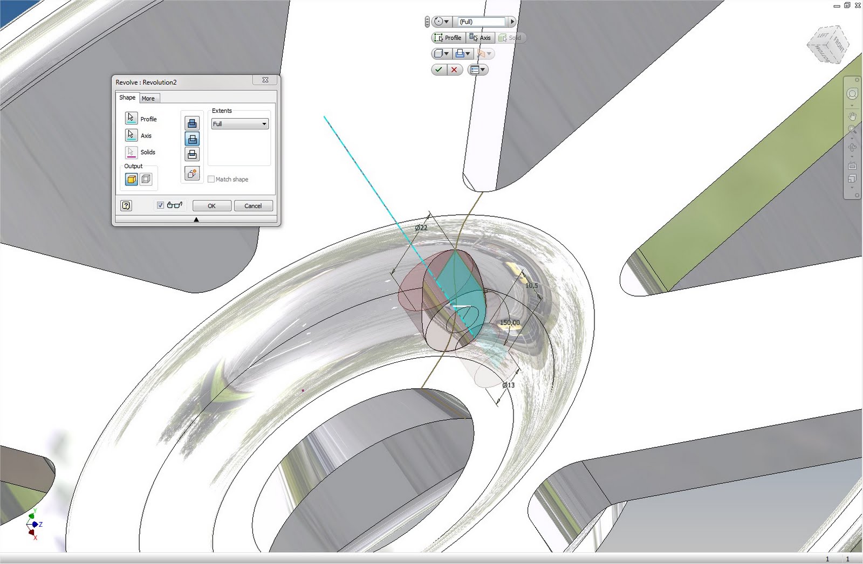The width and height of the screenshot is (863, 564).
Task: Select the Ø22 dimension label
Action: (x=421, y=228)
